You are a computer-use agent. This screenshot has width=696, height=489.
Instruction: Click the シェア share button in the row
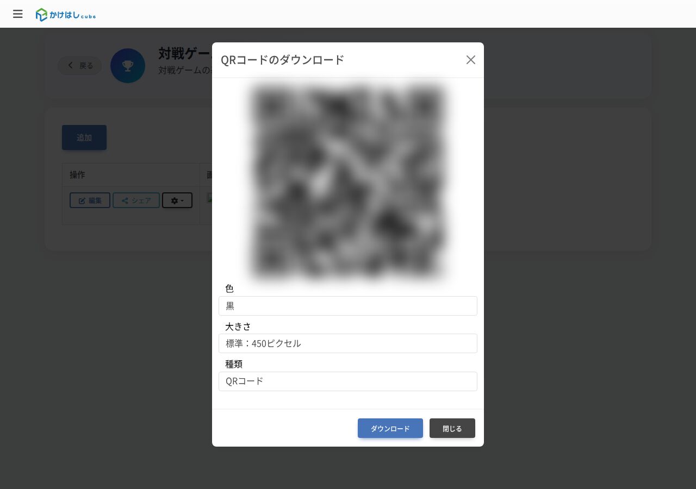pyautogui.click(x=136, y=200)
